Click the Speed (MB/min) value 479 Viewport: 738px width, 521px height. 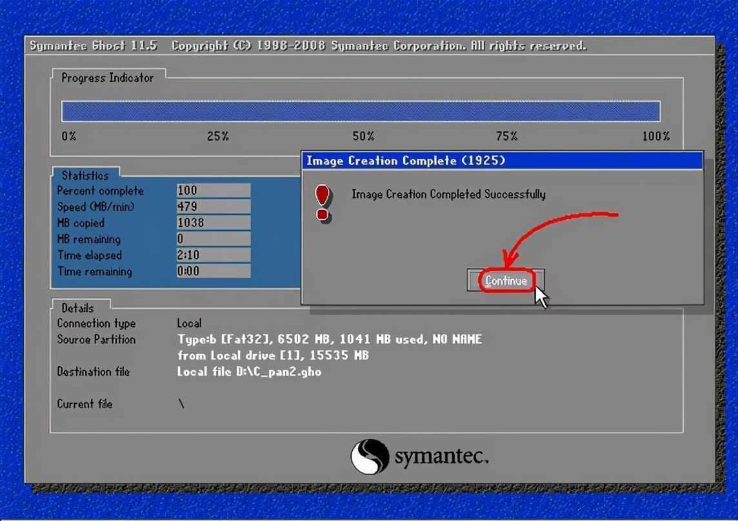pos(214,206)
